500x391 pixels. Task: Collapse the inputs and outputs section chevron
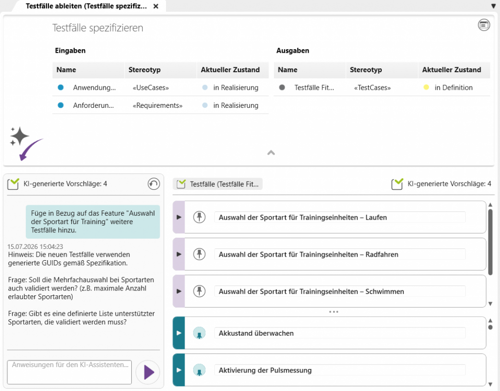[x=271, y=153]
